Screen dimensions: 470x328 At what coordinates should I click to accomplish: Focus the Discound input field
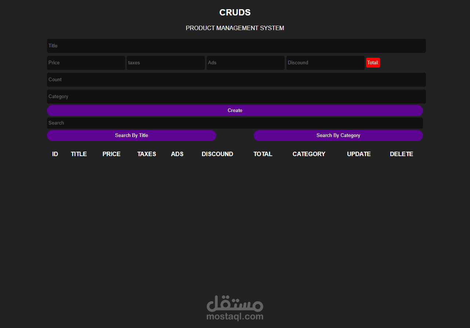coord(325,63)
